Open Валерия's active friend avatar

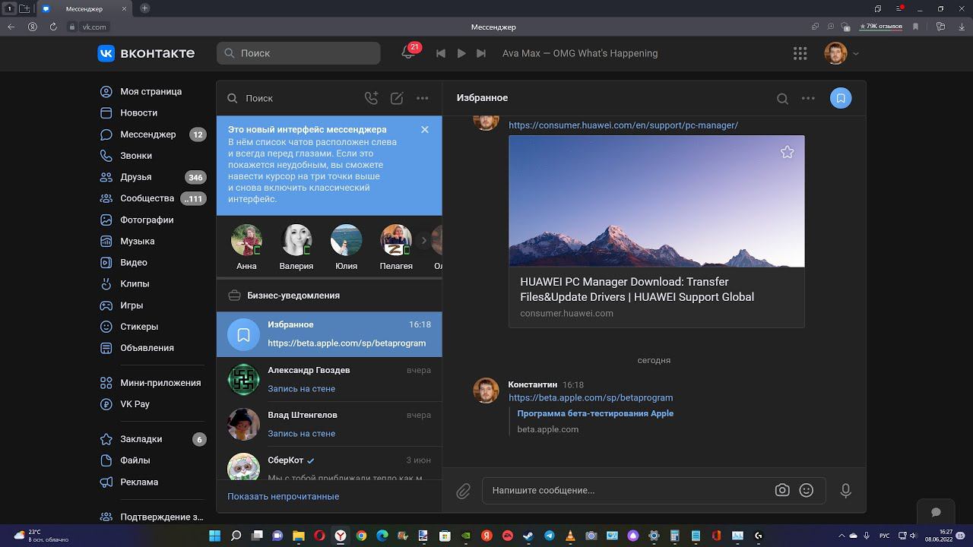click(296, 240)
